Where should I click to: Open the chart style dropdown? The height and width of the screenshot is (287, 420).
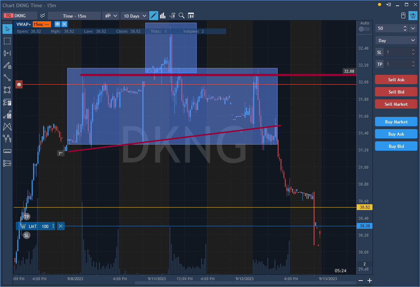tap(111, 15)
